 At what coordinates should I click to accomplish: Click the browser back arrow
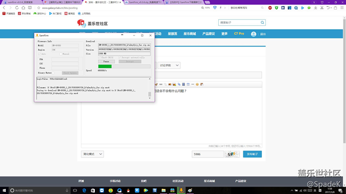[4, 8]
